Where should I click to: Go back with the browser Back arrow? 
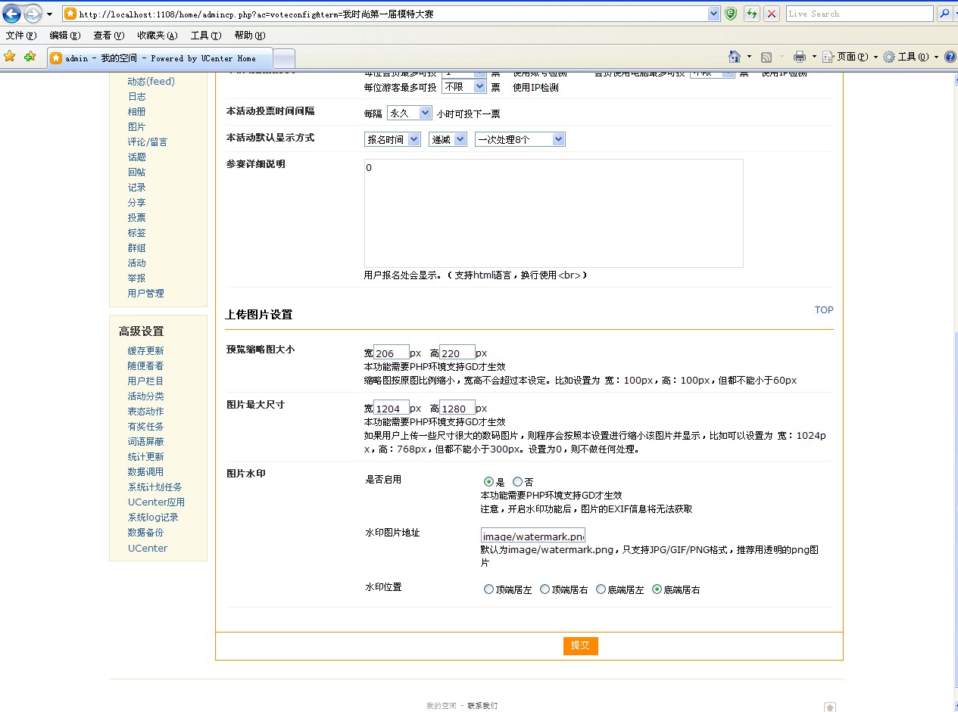[x=12, y=14]
